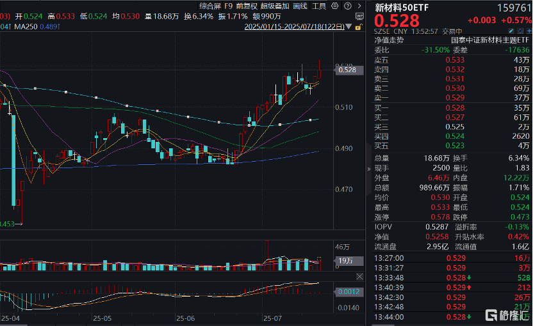This screenshot has height=326, width=533.
Task: Click the pencil note icon under the price
Action: click(511, 31)
